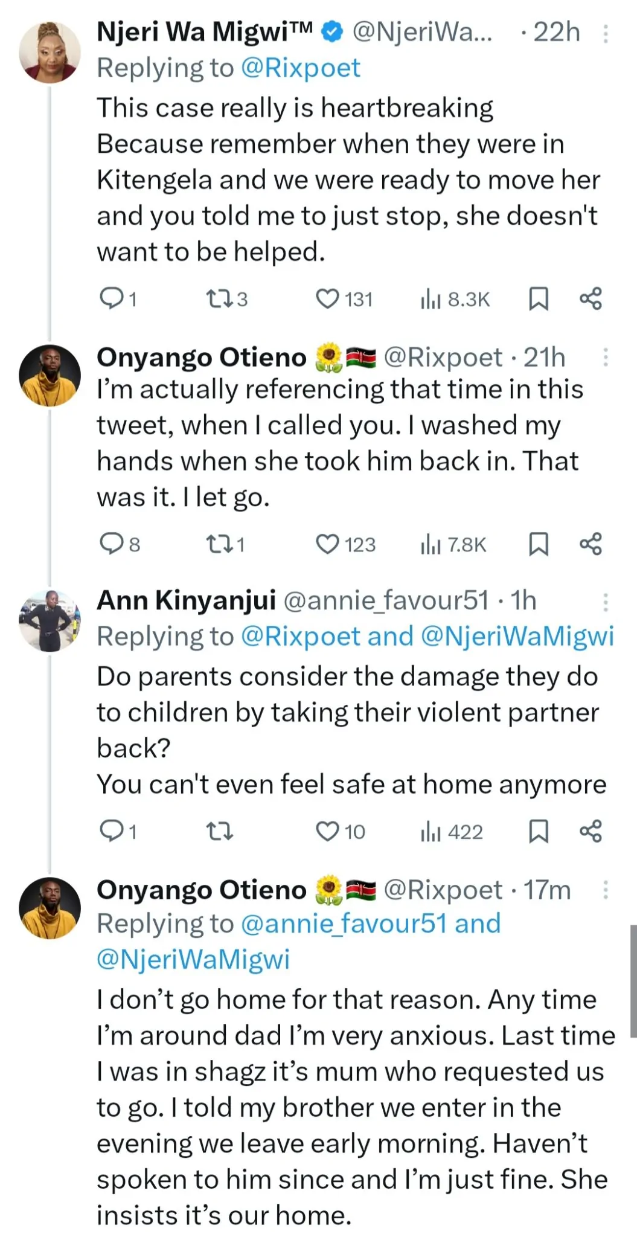Like Onyango's 'I washed my hands' tweet
The width and height of the screenshot is (637, 1237).
328,544
